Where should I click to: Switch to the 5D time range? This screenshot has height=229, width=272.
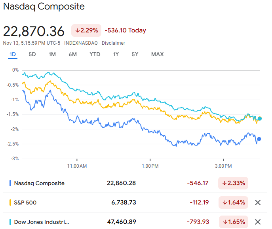click(32, 54)
